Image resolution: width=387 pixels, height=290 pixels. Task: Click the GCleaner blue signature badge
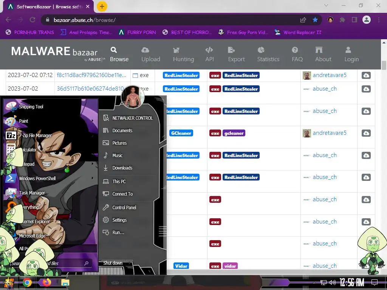[x=181, y=133]
